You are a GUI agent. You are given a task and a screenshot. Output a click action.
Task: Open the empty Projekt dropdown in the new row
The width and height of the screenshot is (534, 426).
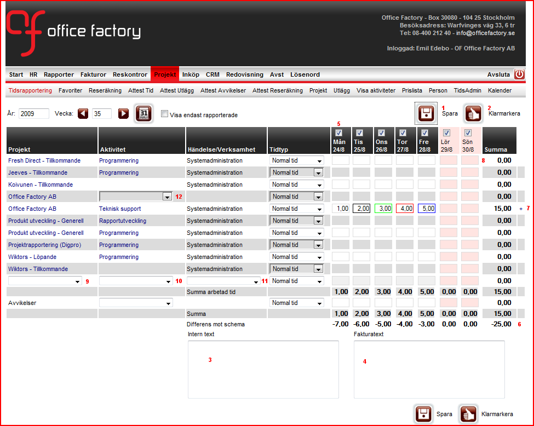coord(45,281)
